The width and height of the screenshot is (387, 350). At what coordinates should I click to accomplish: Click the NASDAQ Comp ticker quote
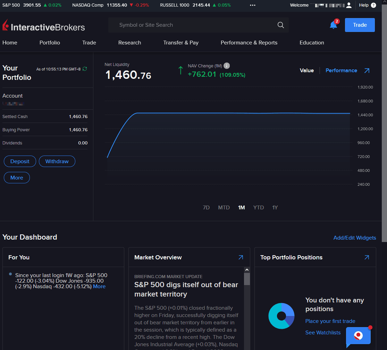pyautogui.click(x=111, y=5)
